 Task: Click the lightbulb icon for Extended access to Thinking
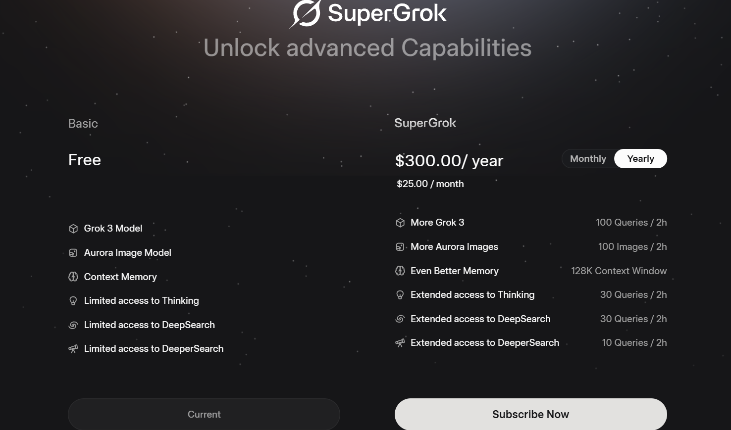point(400,295)
